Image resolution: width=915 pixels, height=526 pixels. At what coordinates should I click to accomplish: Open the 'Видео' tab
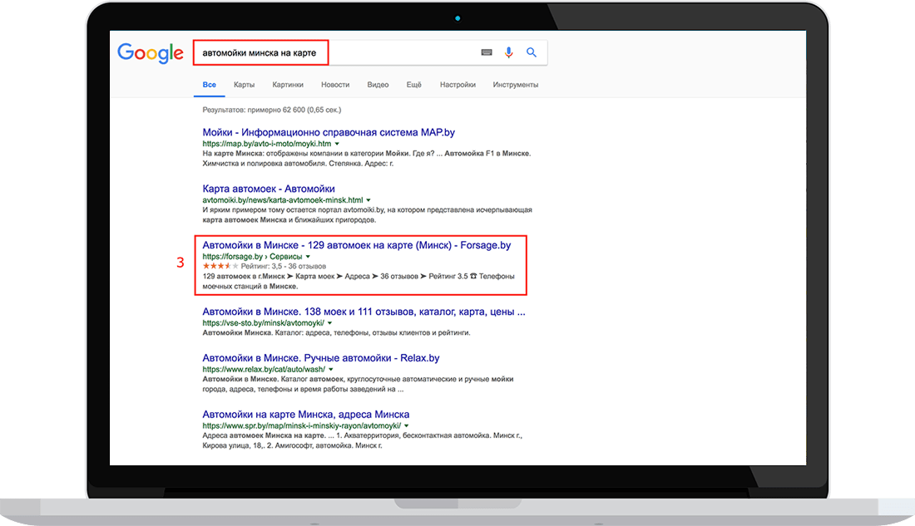click(378, 85)
